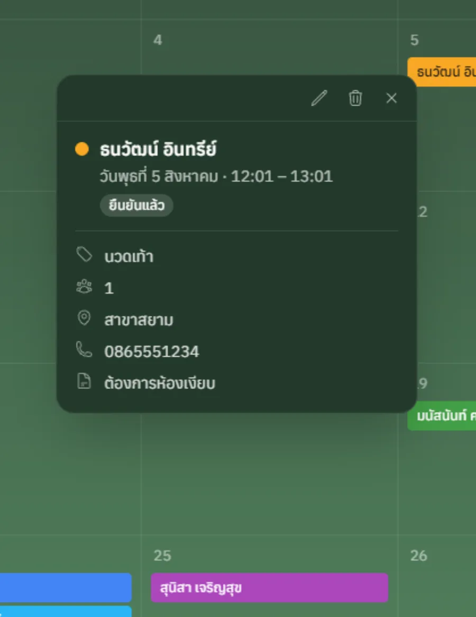Click the note text ต้องการห้องเงียบ
476x617 pixels.
(160, 383)
